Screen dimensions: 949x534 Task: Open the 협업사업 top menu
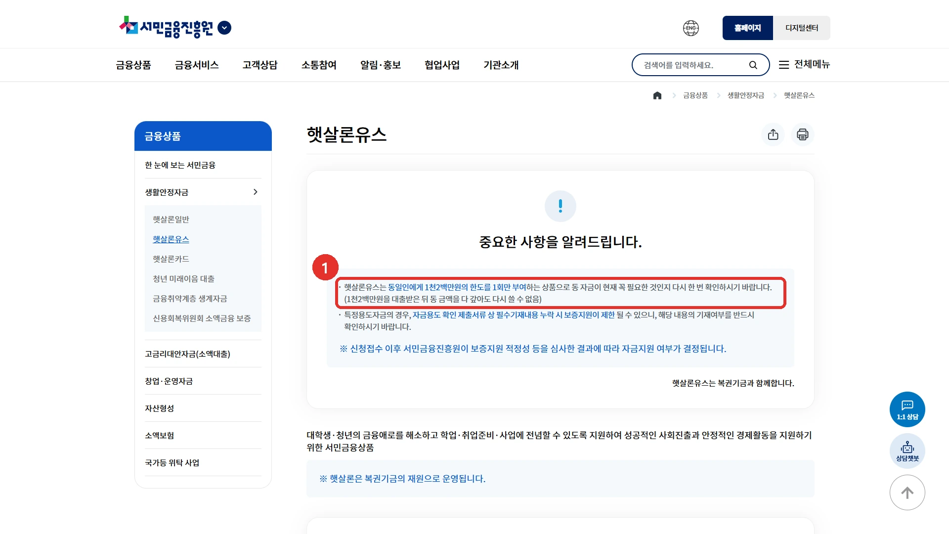coord(442,65)
